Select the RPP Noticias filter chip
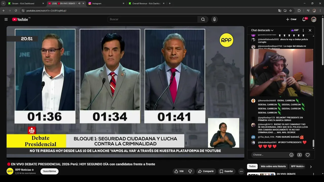Screen dimensions: 324x182 click(x=298, y=166)
